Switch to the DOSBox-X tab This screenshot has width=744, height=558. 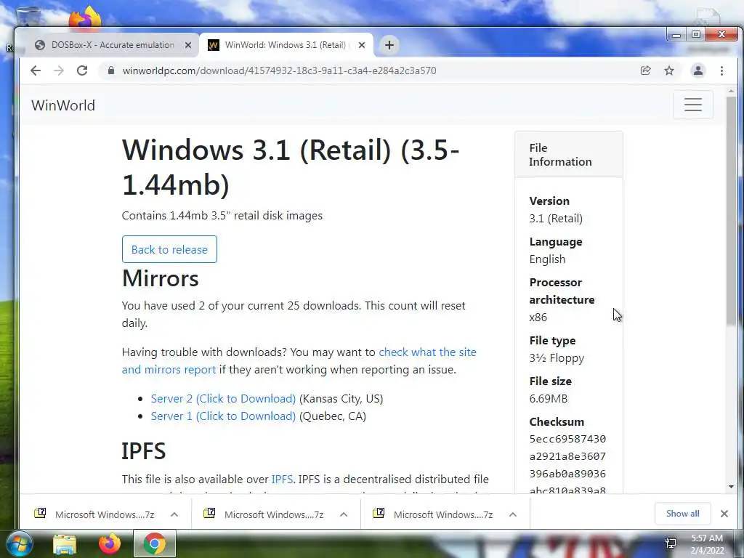[113, 45]
